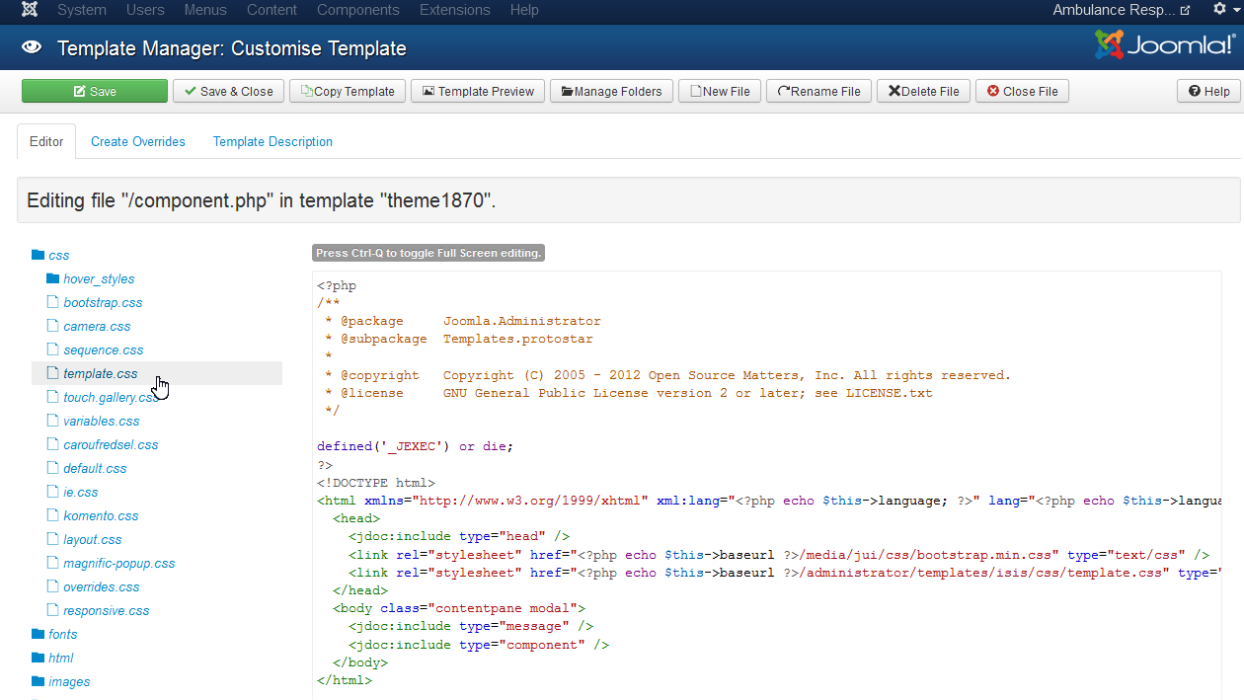Open the hover_styles folder
1244x700 pixels.
click(x=99, y=279)
